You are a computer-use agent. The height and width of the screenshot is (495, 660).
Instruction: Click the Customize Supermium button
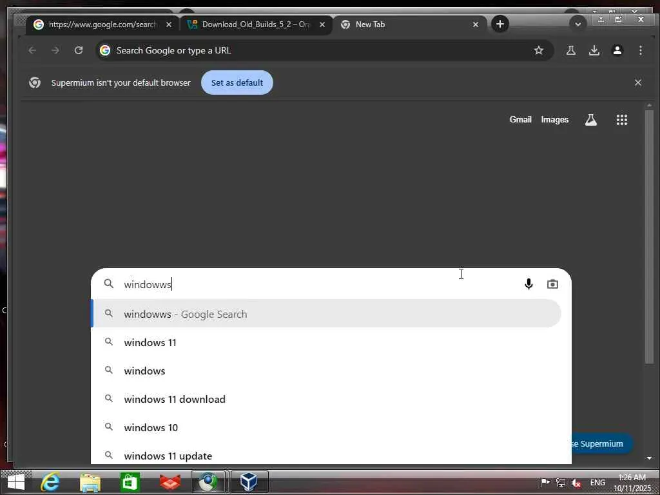pyautogui.click(x=602, y=443)
